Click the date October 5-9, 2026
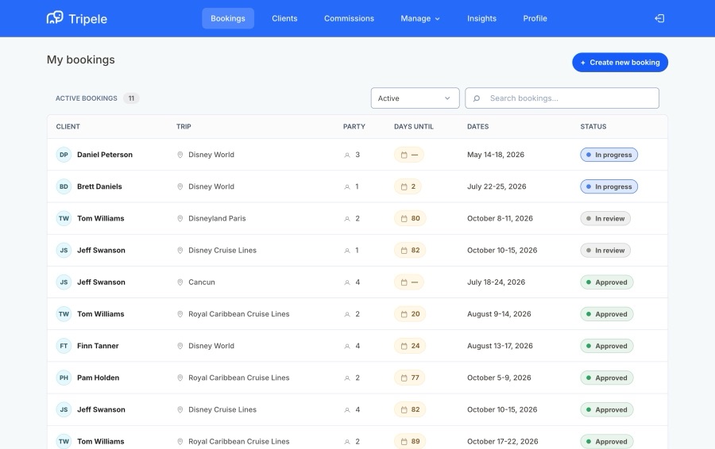This screenshot has height=449, width=715. [x=499, y=378]
